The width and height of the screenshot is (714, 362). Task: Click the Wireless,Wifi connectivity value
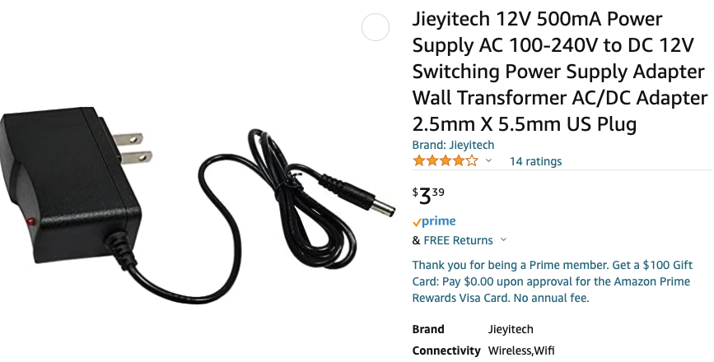[521, 350]
